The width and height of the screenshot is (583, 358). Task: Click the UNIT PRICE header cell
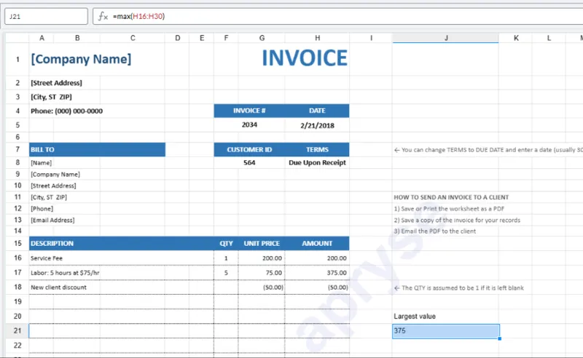262,243
